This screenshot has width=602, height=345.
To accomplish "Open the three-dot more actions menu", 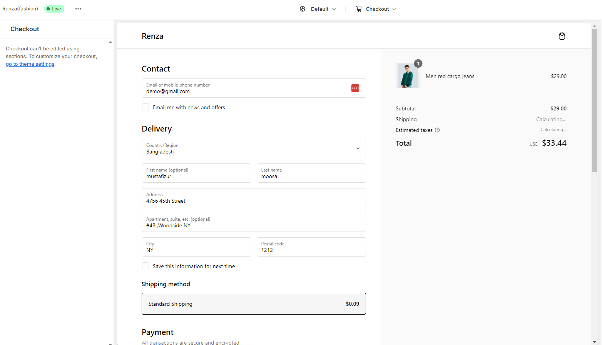I will tap(78, 9).
